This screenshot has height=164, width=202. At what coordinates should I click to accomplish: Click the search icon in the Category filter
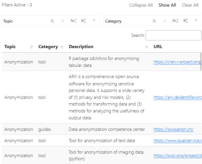point(154,21)
